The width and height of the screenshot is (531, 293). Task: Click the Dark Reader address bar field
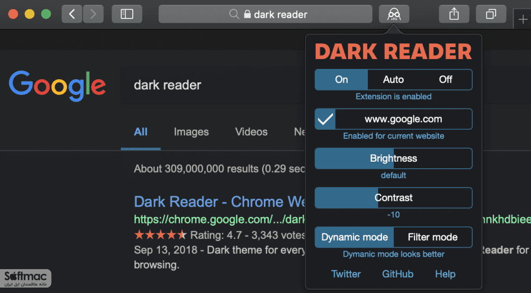pos(265,14)
